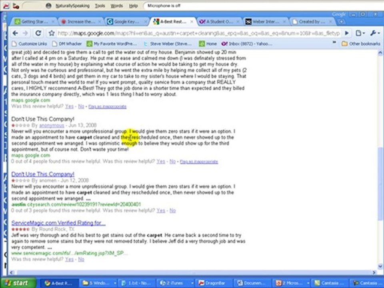Open the ServiceMagic.com Verified Rating link
Viewport: 384px width, 288px height.
[x=58, y=223]
